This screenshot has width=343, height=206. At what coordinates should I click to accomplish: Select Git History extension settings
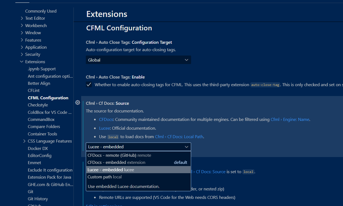click(x=38, y=199)
